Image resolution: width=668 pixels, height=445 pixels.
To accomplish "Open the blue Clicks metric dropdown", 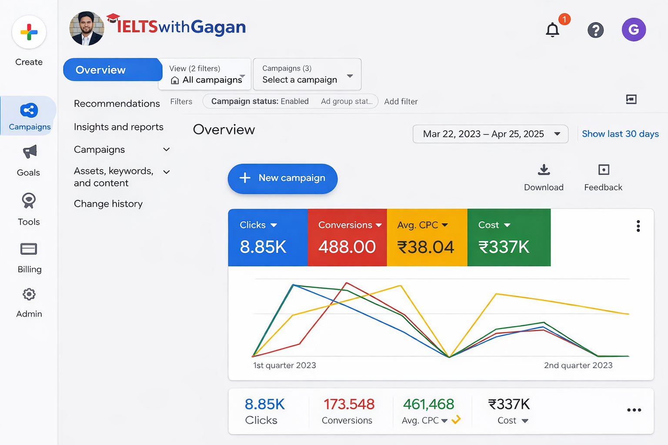I will 274,225.
